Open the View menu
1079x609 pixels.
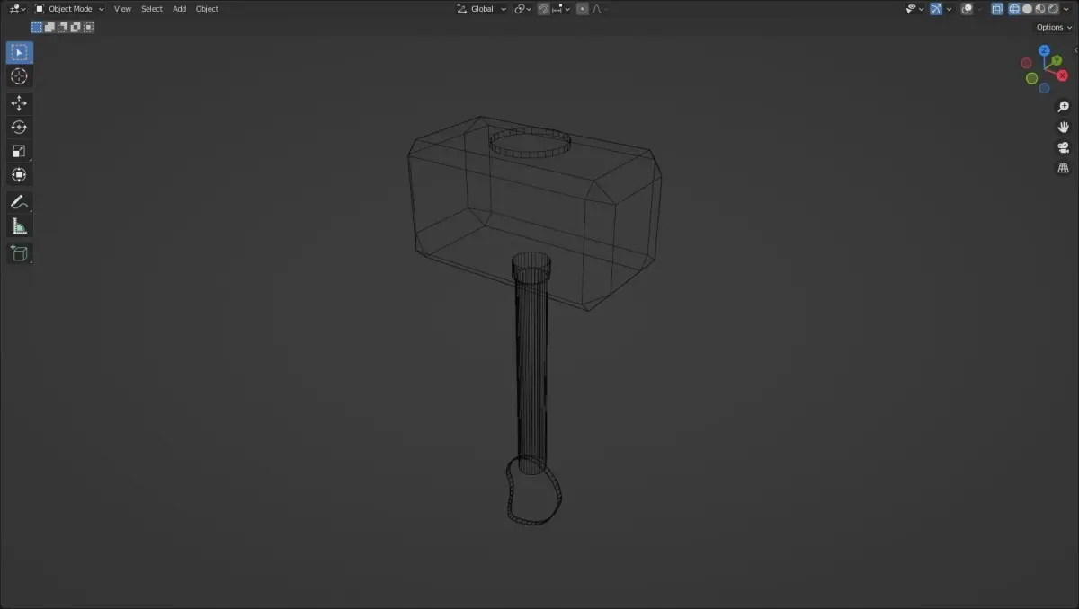click(122, 9)
